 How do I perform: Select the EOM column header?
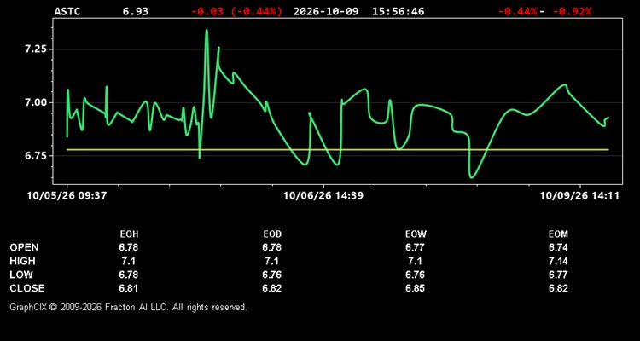click(558, 234)
